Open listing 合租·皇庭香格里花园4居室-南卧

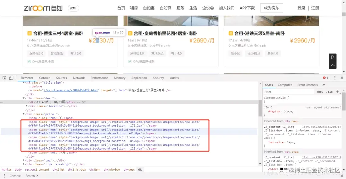pyautogui.click(x=165, y=34)
